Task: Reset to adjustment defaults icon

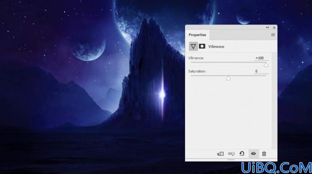Action: point(242,154)
